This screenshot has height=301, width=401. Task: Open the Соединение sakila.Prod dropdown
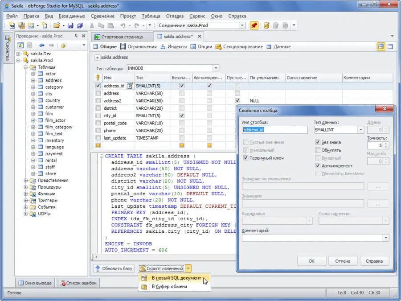click(x=242, y=25)
